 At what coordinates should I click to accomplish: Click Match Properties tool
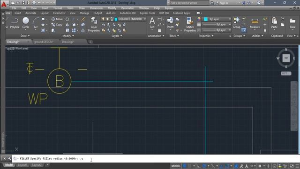(x=190, y=24)
